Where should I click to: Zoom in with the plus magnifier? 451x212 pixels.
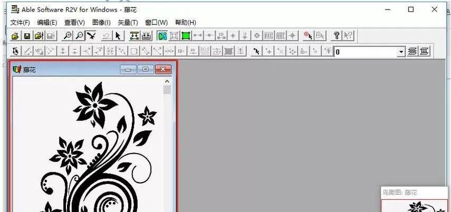68,36
